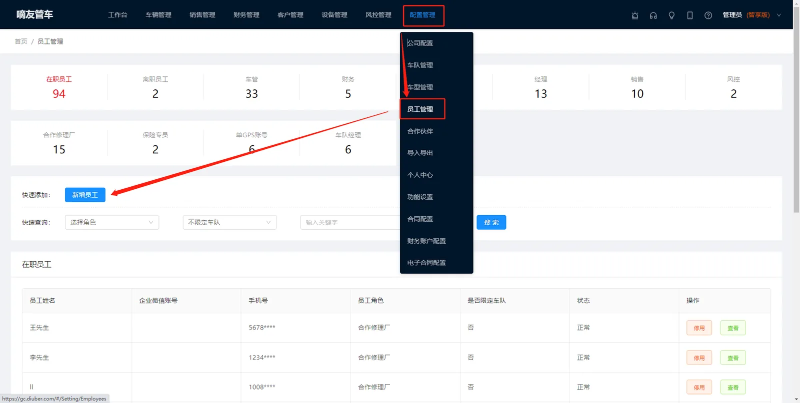Viewport: 800px width, 403px height.
Task: Click 查看 for 王先生
Action: (x=733, y=328)
